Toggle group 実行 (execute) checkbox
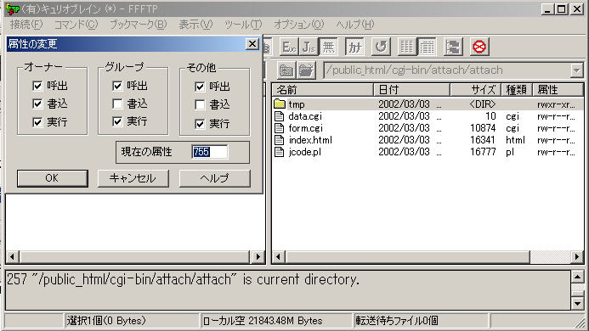Image resolution: width=589 pixels, height=331 pixels. (117, 121)
